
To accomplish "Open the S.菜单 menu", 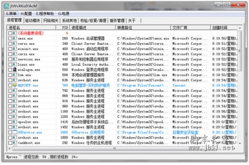I will point(11,14).
